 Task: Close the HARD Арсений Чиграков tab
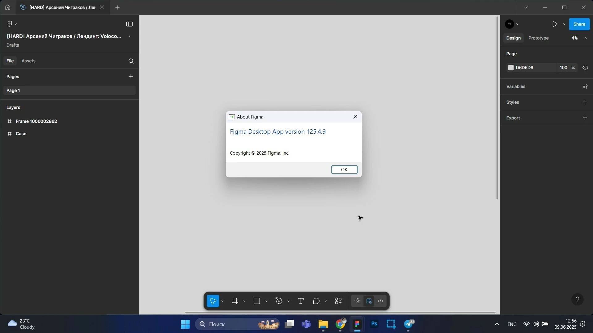[x=102, y=7]
